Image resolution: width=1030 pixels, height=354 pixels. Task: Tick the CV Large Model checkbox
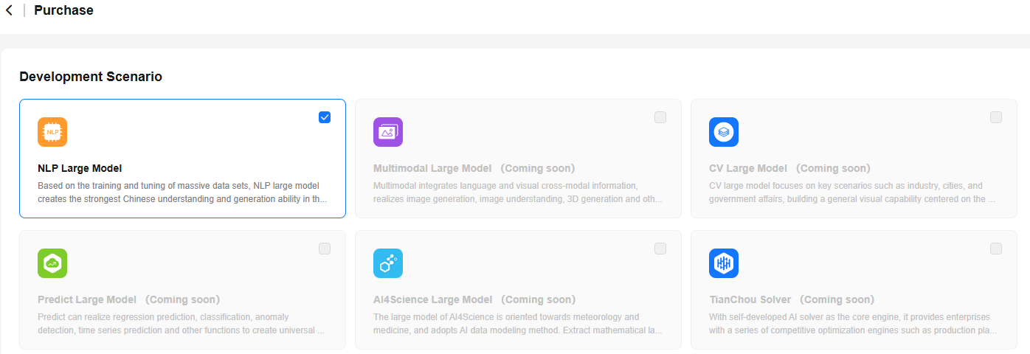[996, 117]
